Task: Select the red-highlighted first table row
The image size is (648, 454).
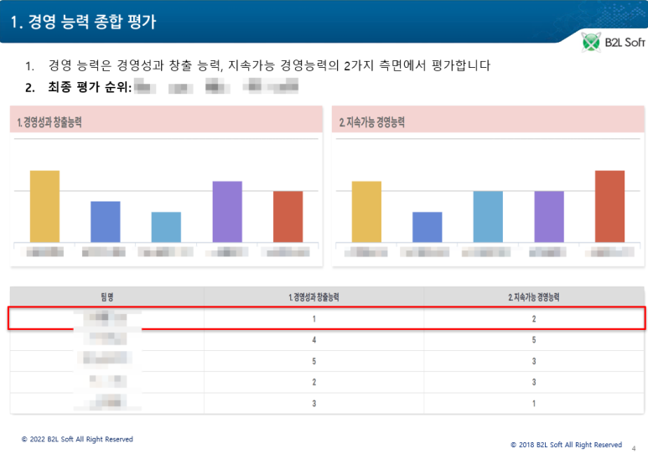Action: (327, 318)
